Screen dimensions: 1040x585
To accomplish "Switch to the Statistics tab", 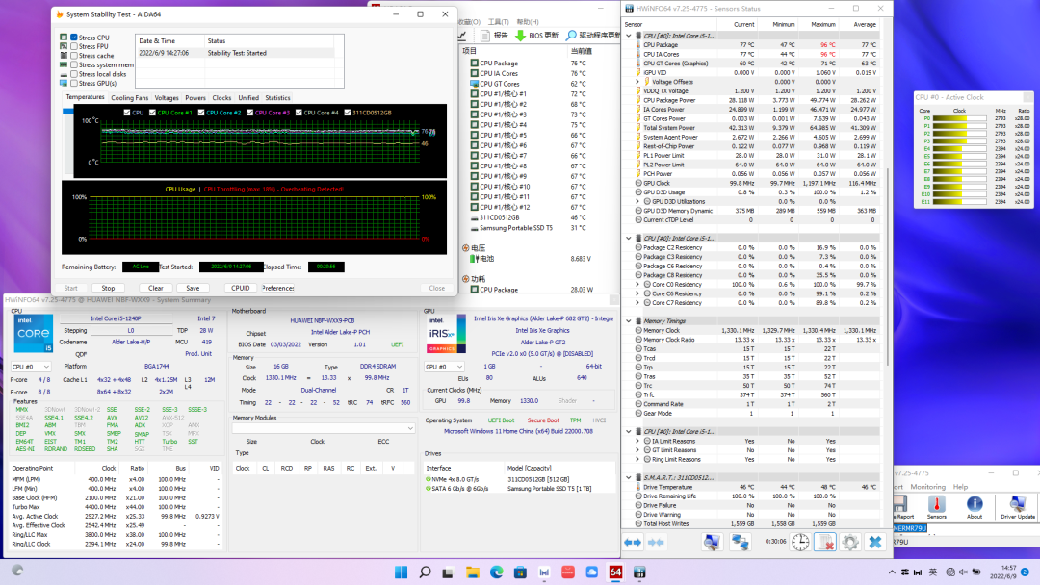I will point(277,98).
